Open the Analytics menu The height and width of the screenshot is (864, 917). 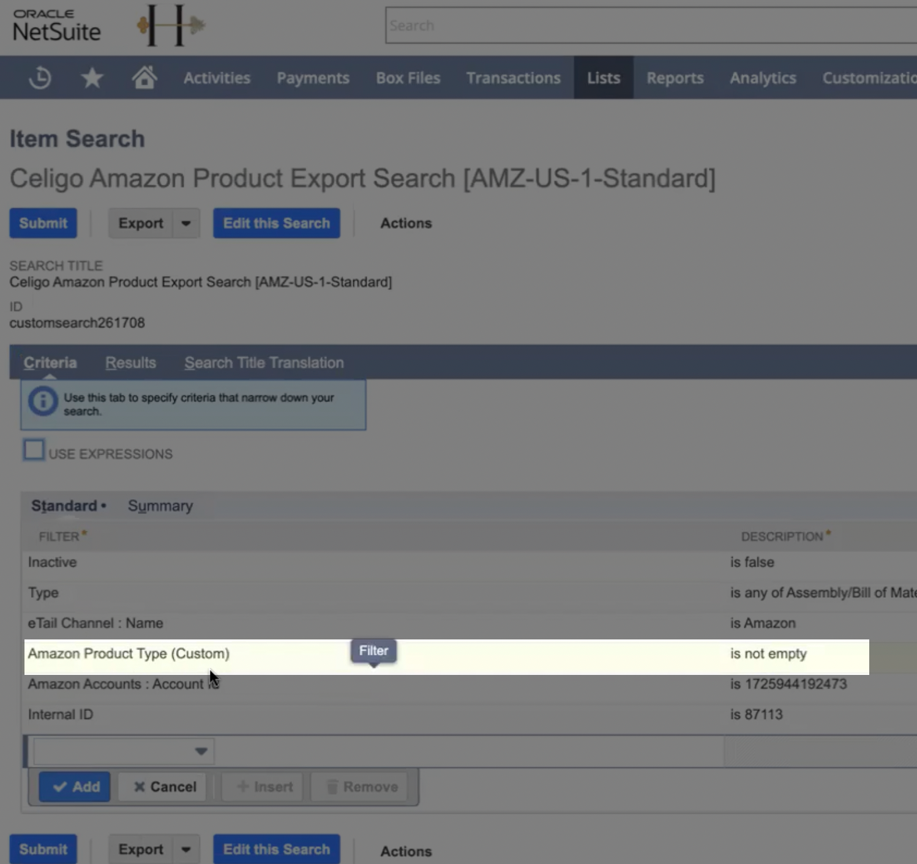coord(763,78)
